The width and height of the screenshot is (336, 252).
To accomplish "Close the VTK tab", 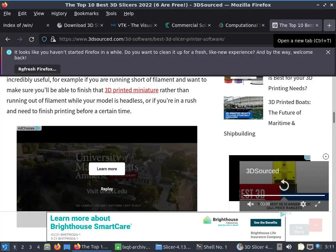I will point(156,25).
